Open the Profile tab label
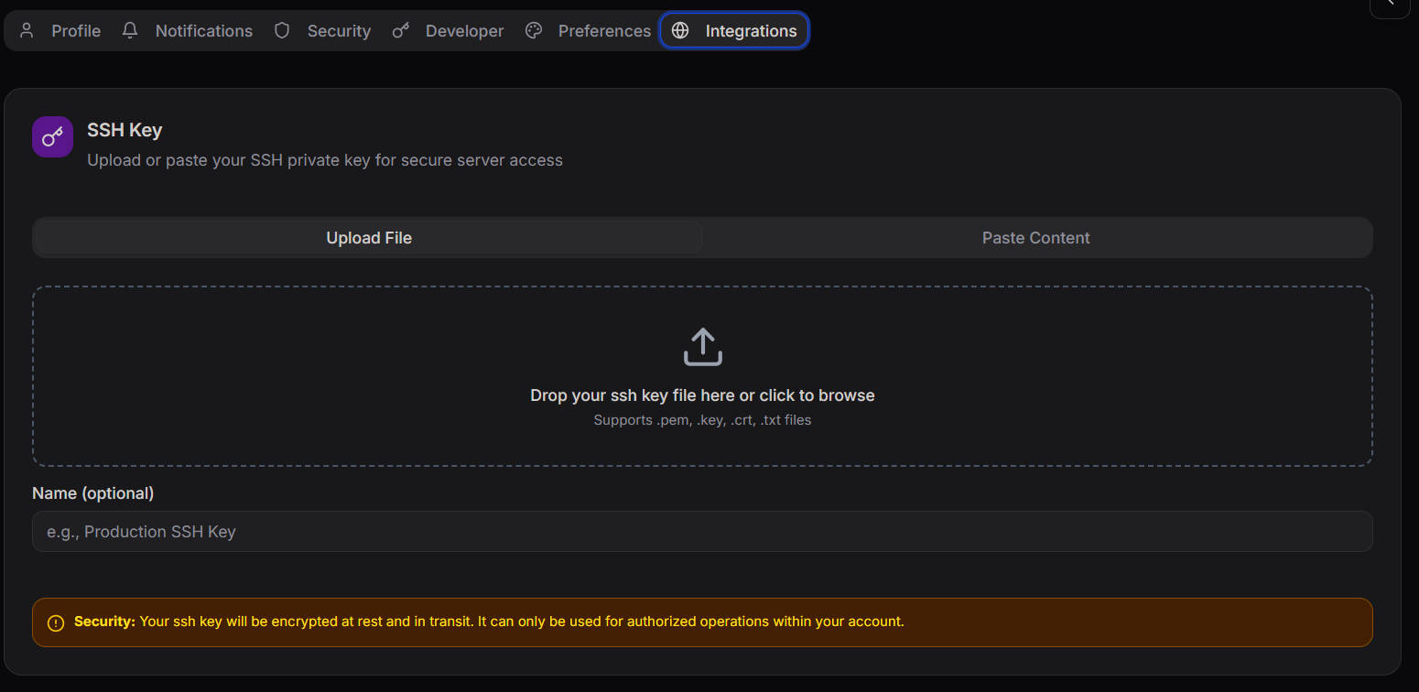The width and height of the screenshot is (1419, 692). [76, 31]
